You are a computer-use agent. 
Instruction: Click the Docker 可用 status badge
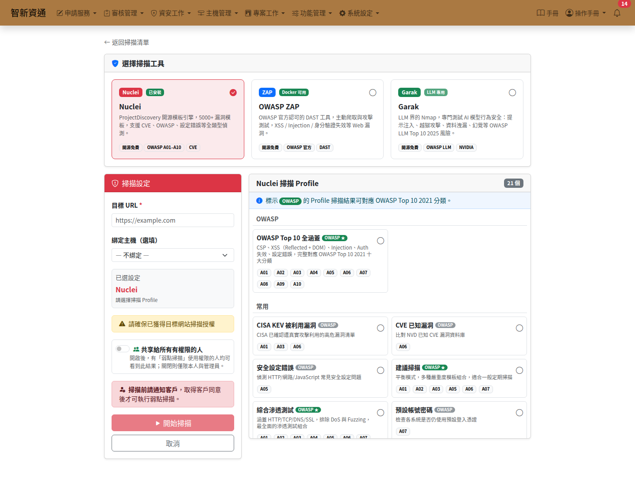click(x=294, y=93)
